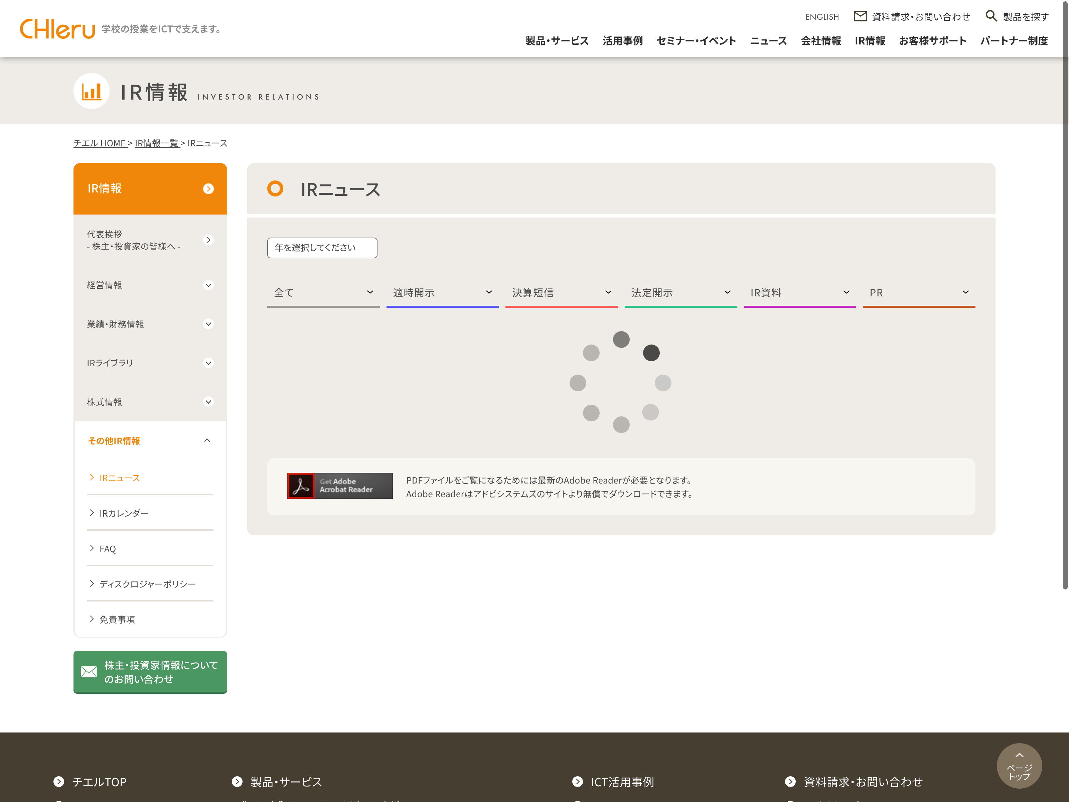Open the 決算短信 filter dropdown
Viewport: 1069px width, 802px height.
[561, 292]
